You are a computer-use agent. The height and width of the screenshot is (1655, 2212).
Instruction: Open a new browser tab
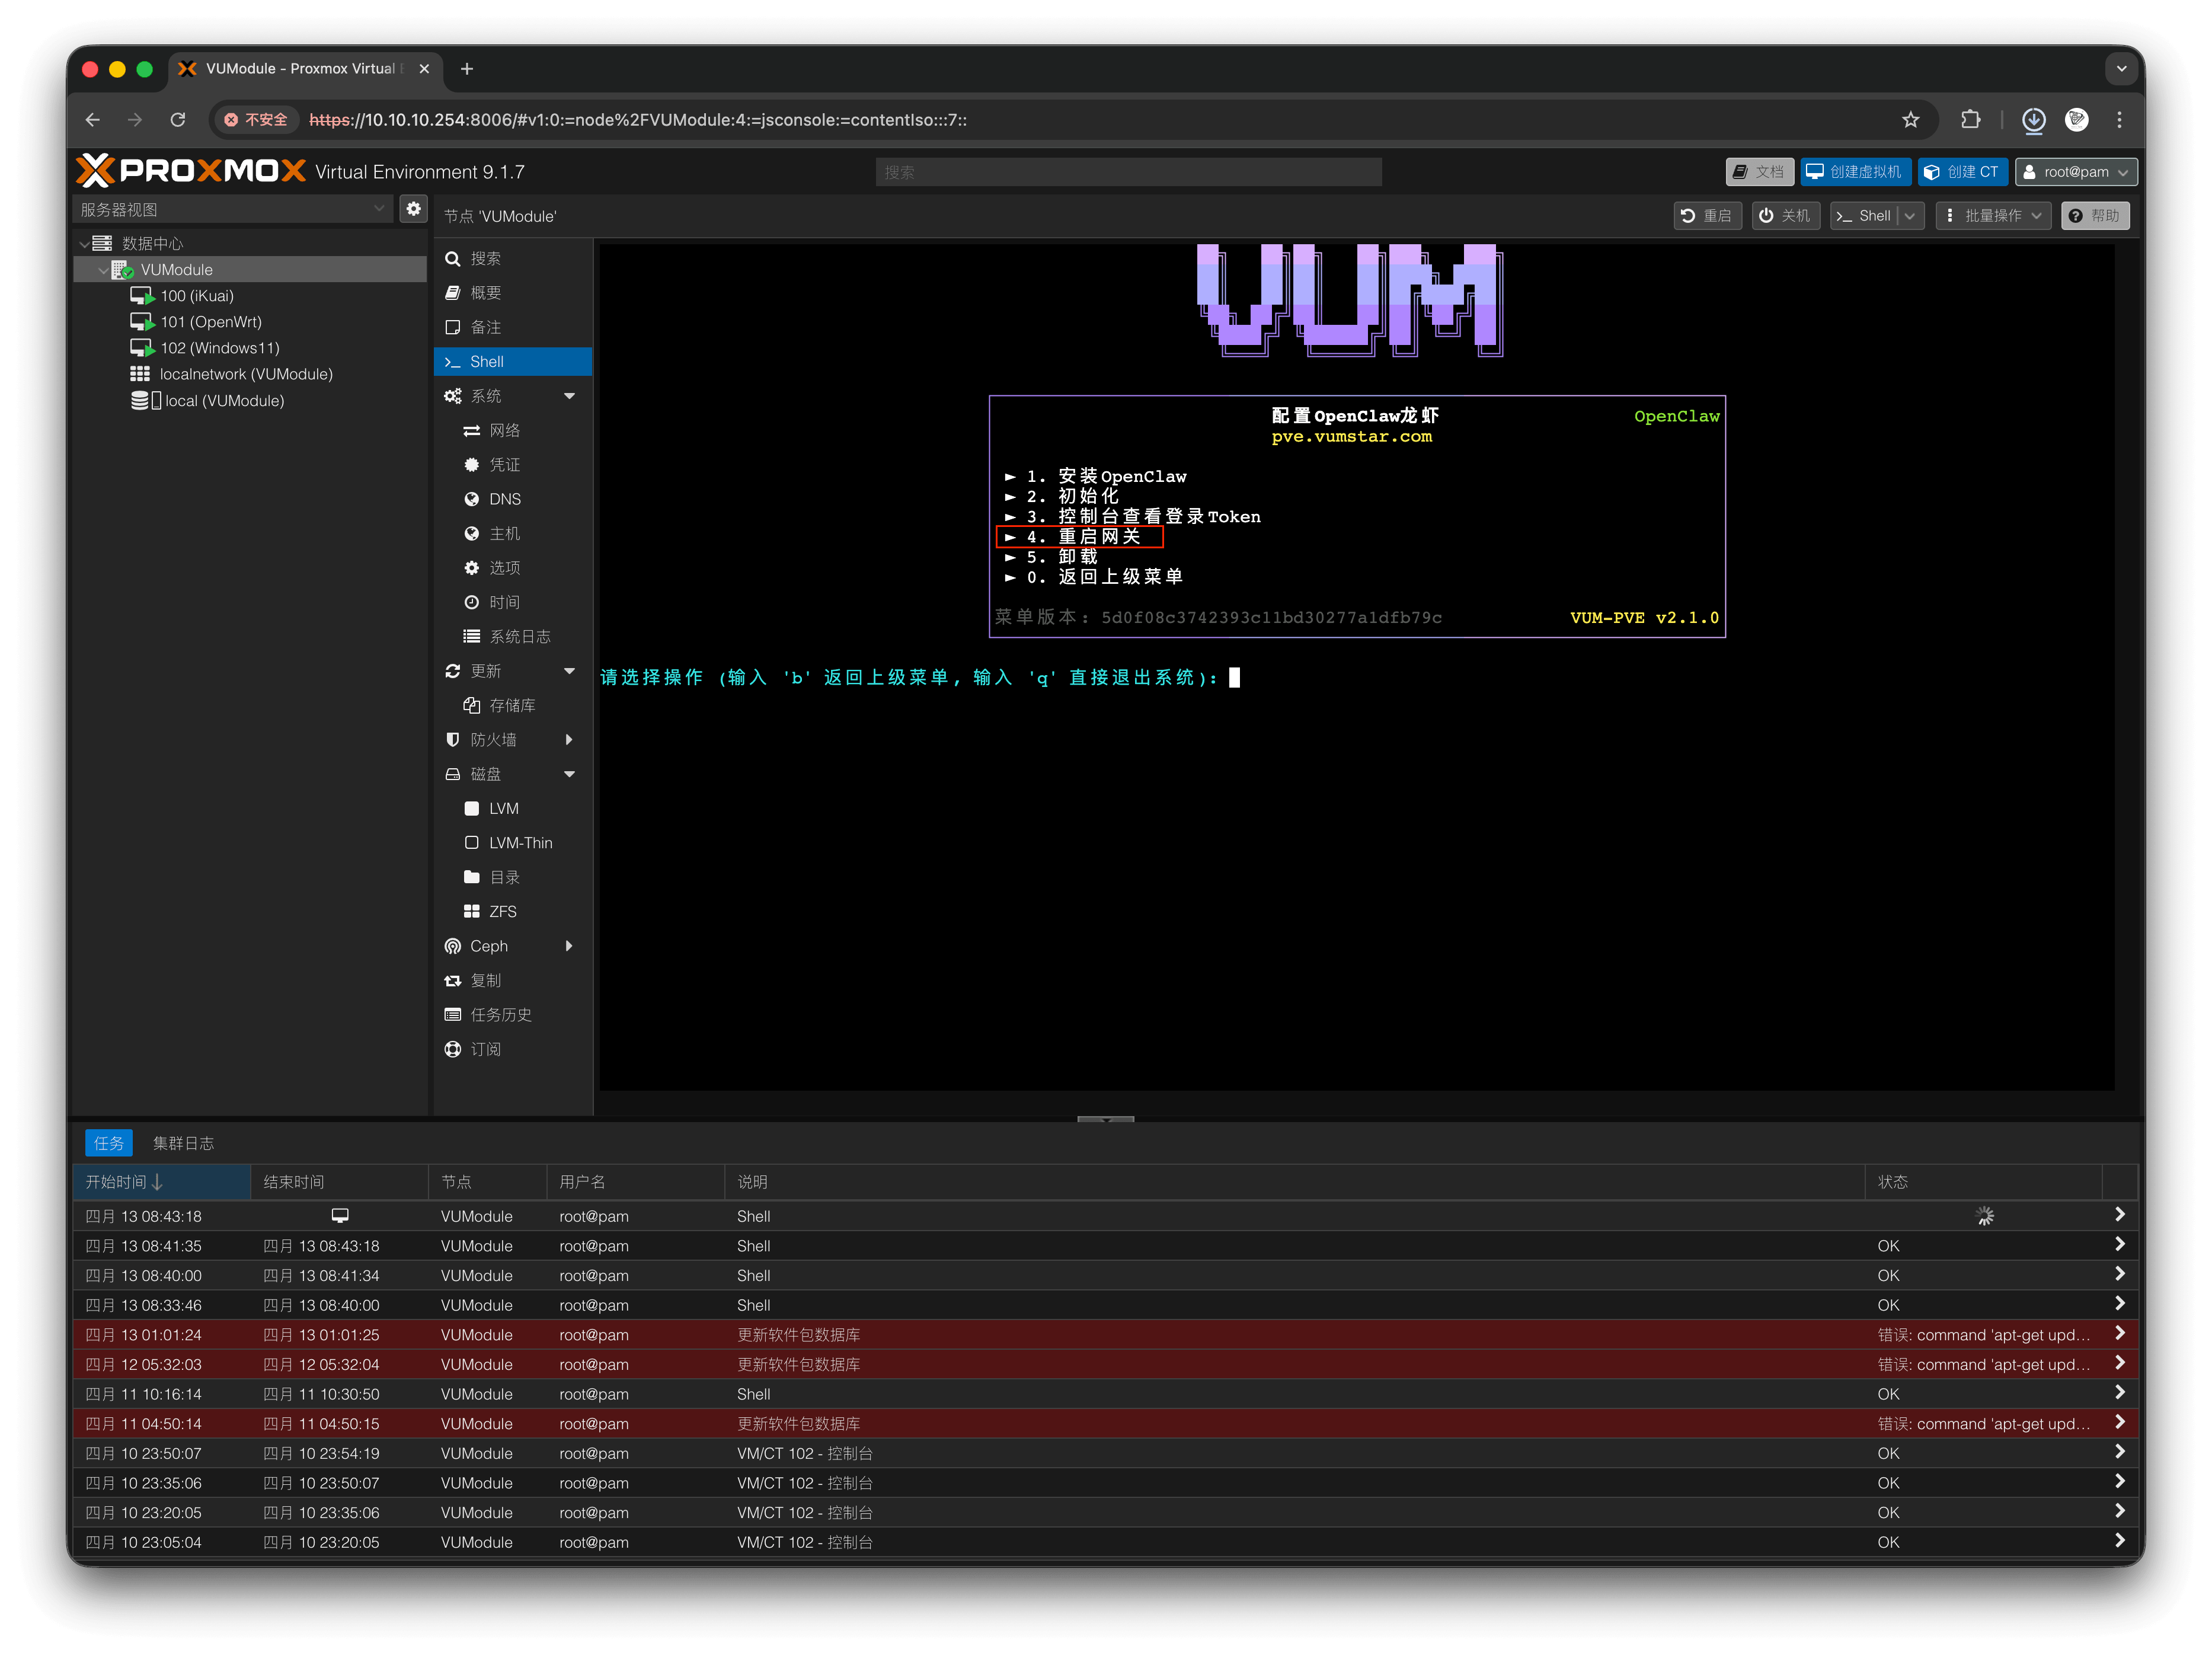467,69
